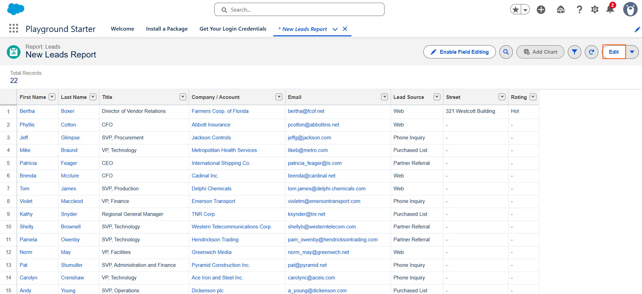
Task: Close the New Leads Report tab
Action: pos(345,29)
